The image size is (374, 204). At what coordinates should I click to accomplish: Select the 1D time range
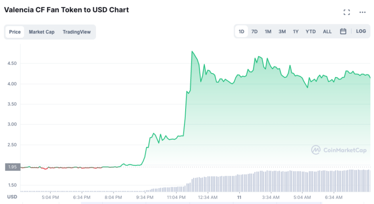[x=242, y=32]
